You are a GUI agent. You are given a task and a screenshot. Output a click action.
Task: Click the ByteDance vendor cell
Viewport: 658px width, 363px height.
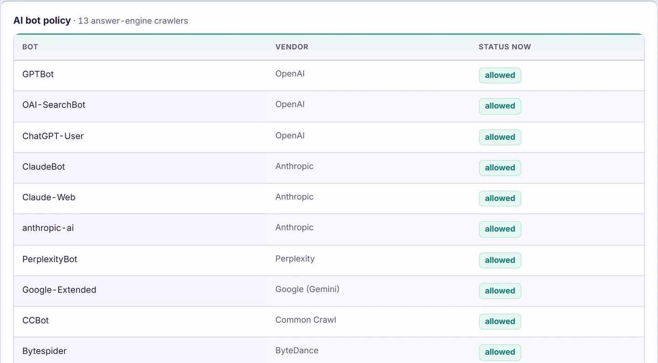click(x=297, y=350)
